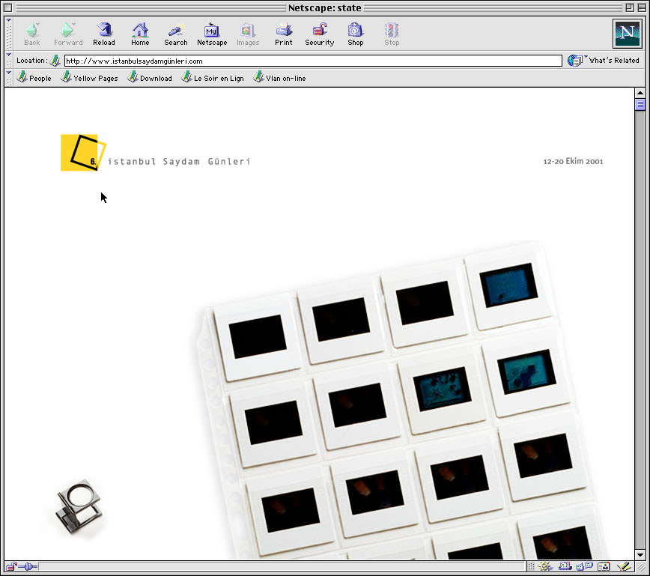Click the window zoom box
Screen dimensions: 650x576
629,7
